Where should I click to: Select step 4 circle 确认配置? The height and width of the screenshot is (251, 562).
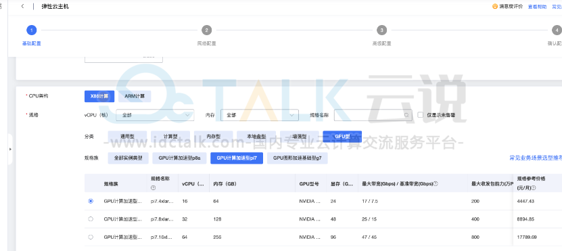point(557,30)
